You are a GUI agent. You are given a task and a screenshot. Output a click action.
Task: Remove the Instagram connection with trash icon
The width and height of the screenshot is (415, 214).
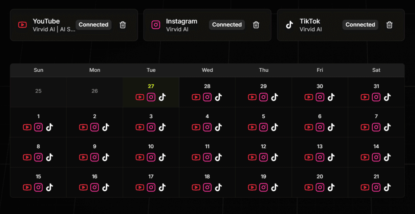(x=256, y=25)
